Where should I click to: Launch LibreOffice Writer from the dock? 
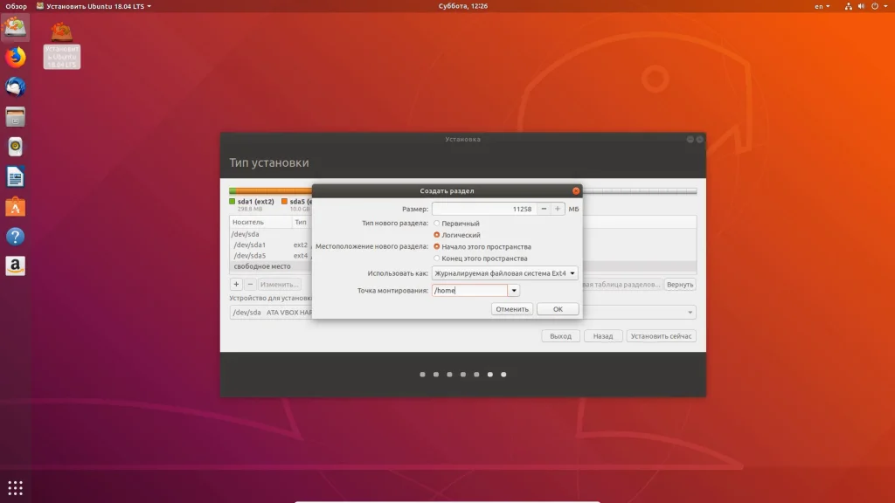pos(15,177)
